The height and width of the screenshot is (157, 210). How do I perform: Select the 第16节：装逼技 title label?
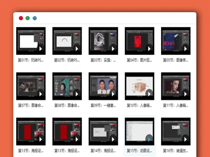[176, 150]
